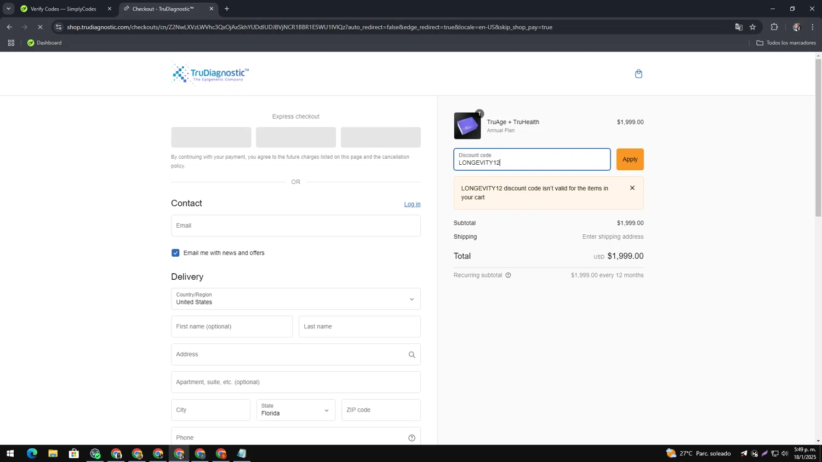Switch to Verify Codes — SimplyCodes tab

64,9
